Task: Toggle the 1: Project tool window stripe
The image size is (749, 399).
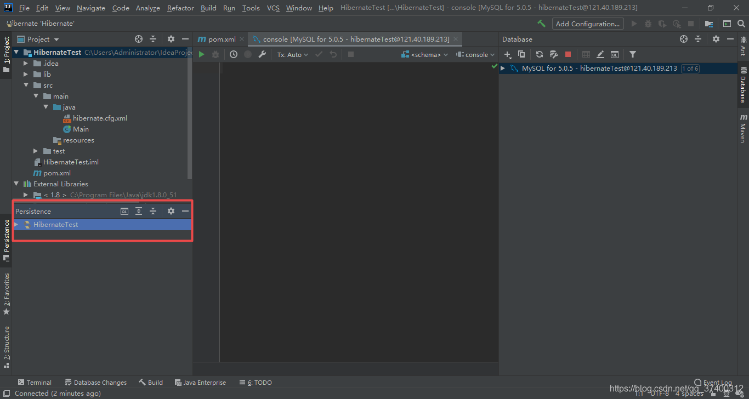Action: pyautogui.click(x=6, y=55)
